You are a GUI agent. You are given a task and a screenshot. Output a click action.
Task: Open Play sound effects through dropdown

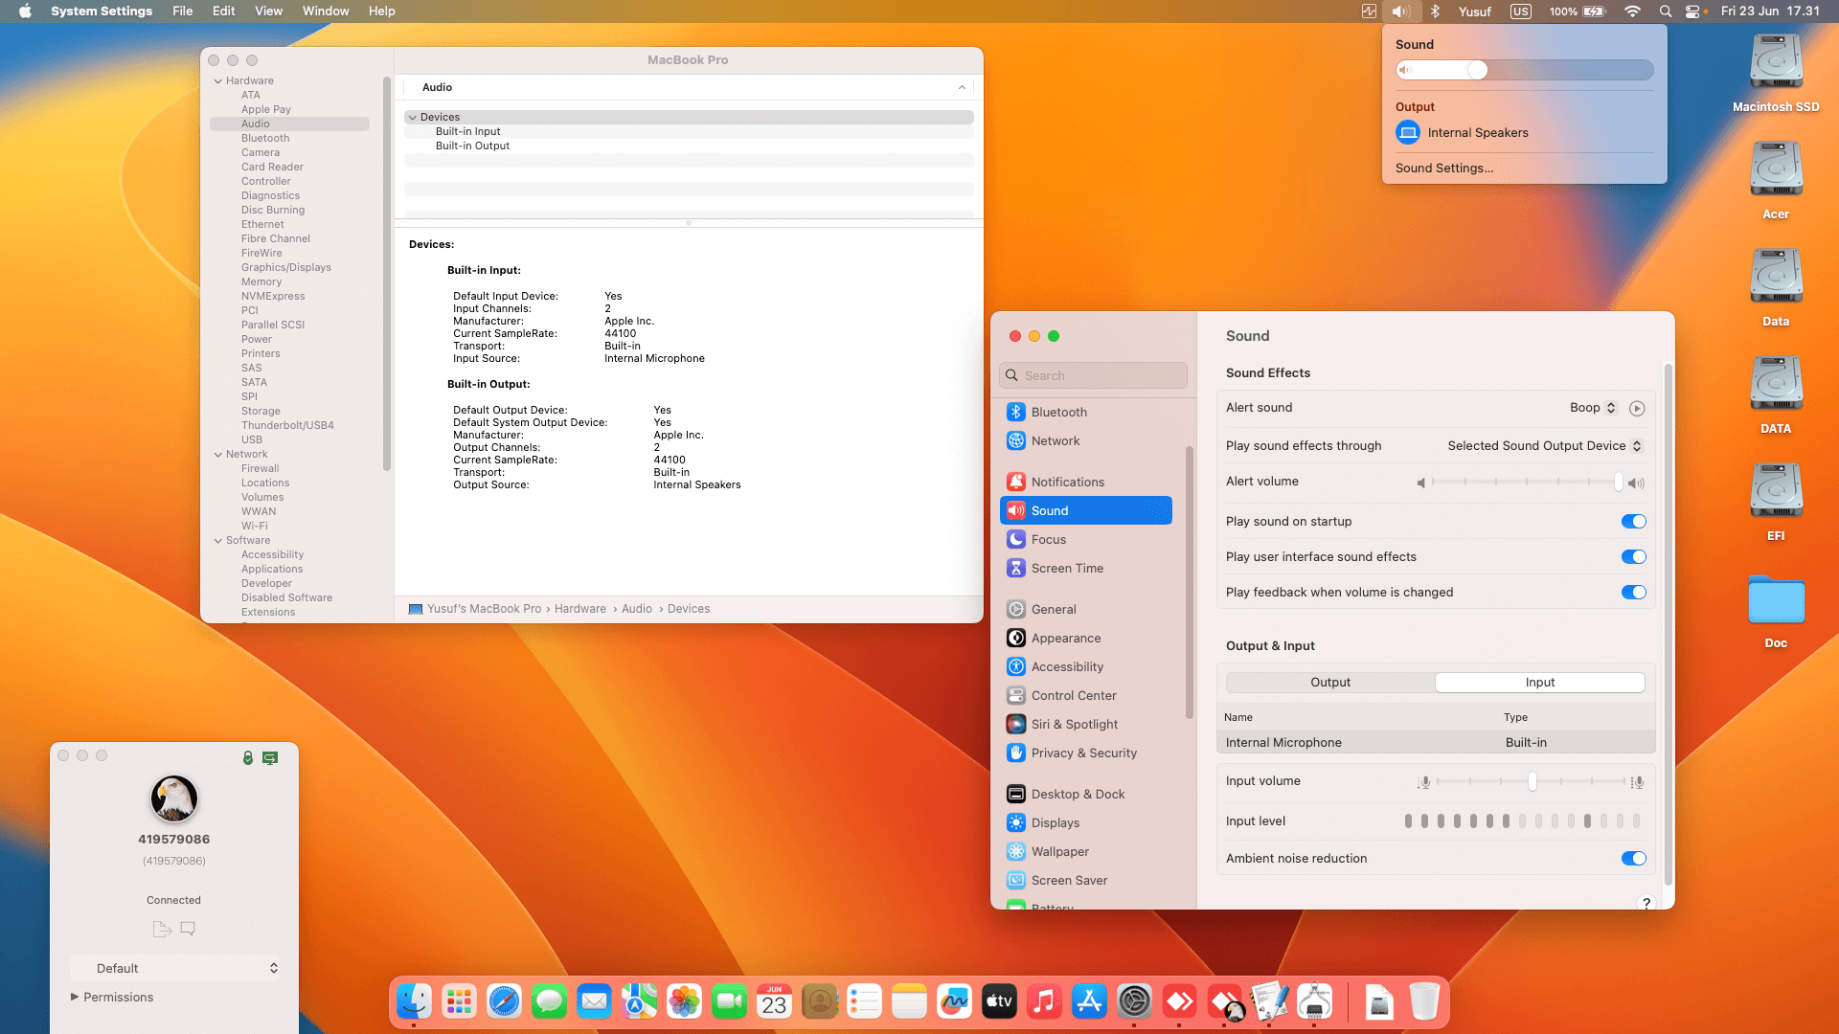pos(1545,446)
